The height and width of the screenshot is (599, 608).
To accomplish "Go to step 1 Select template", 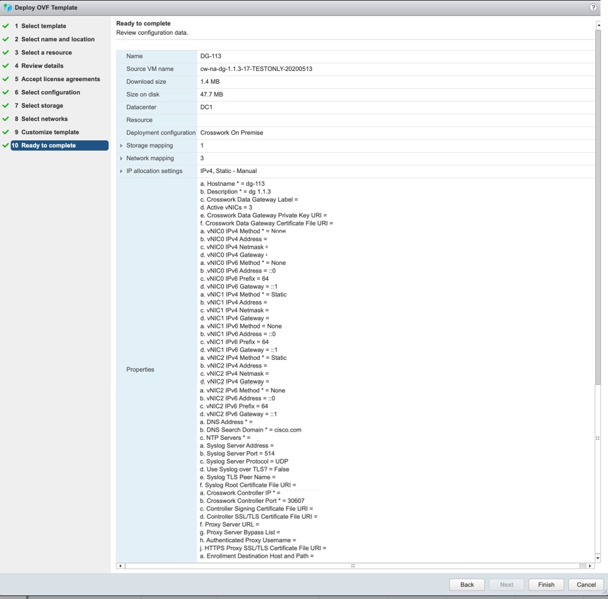I will point(41,26).
